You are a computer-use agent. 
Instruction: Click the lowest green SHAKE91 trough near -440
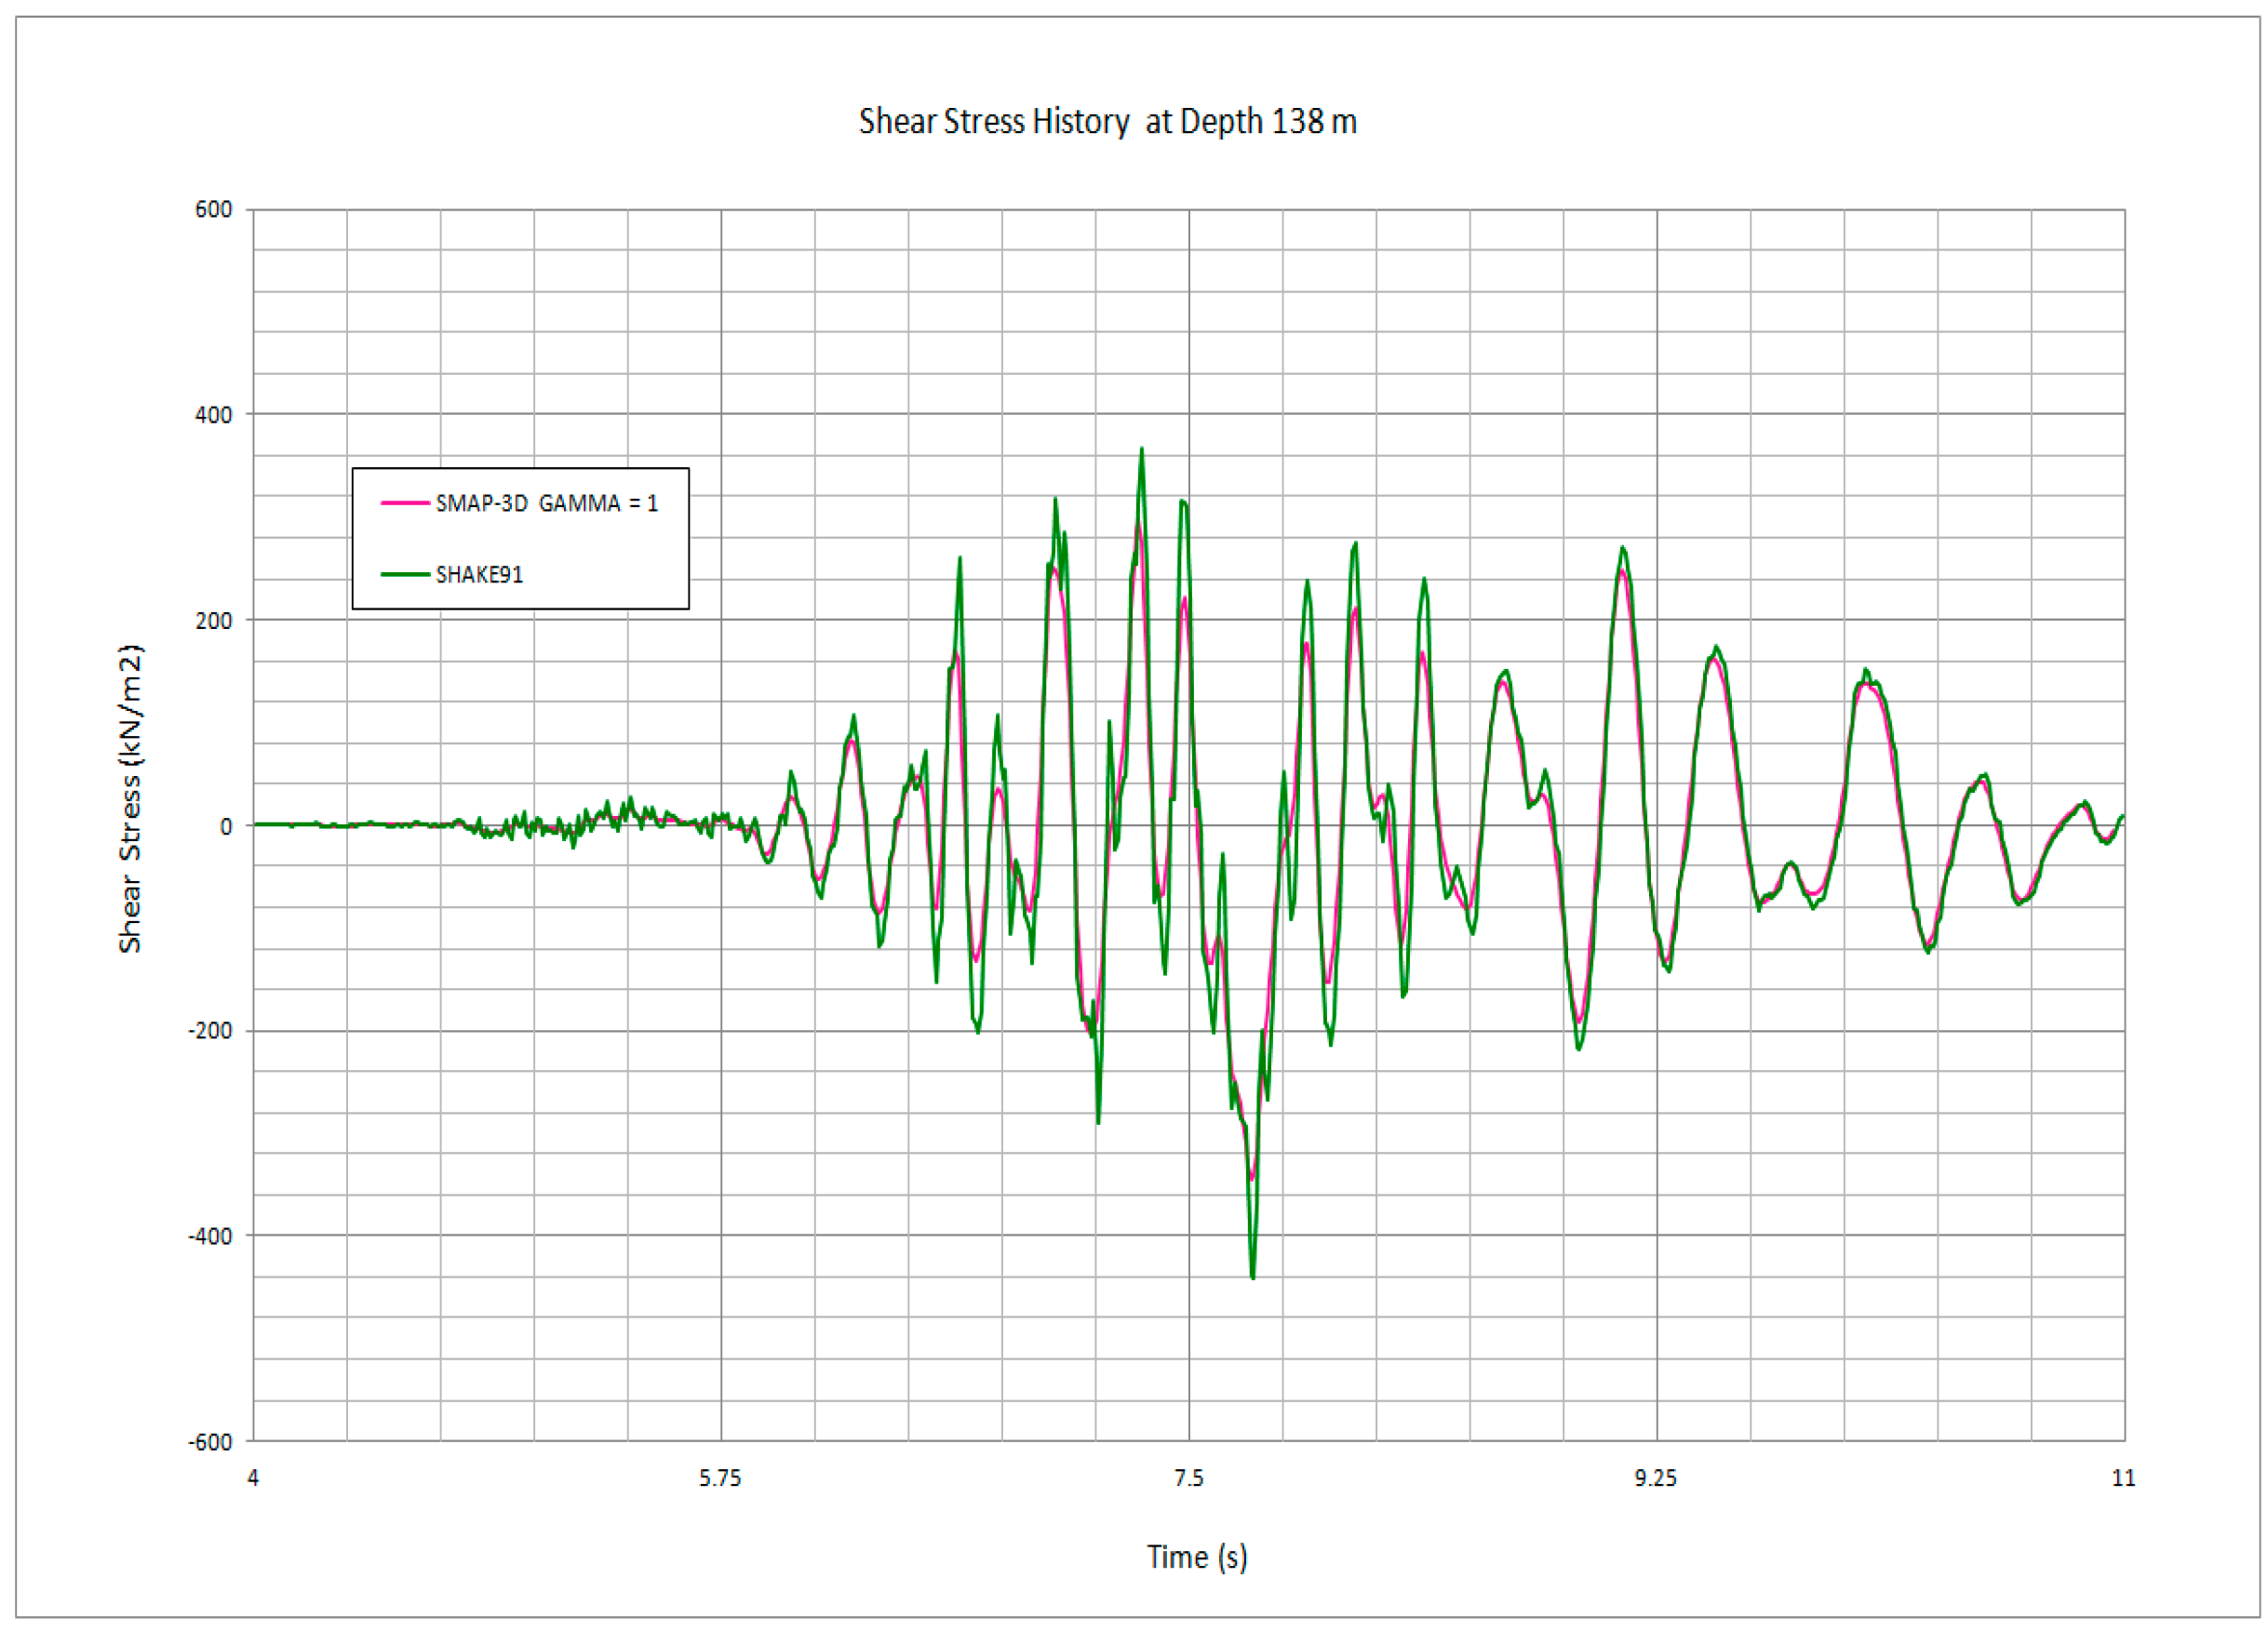click(x=1253, y=1277)
